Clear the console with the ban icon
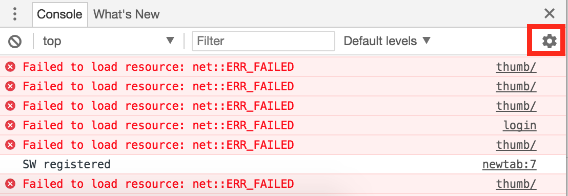568x196 pixels. coord(15,41)
